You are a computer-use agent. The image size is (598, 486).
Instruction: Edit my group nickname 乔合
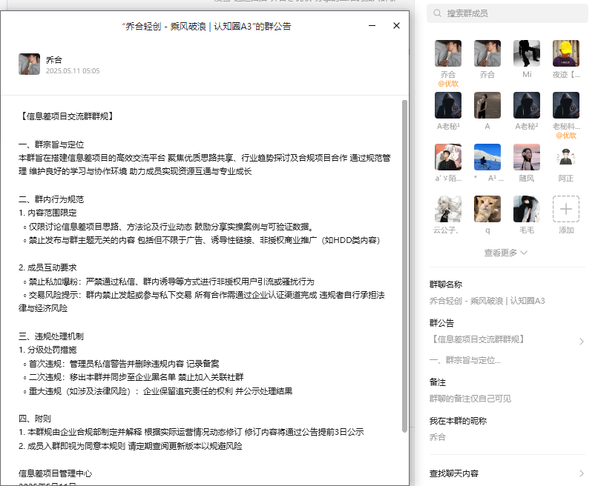(438, 437)
